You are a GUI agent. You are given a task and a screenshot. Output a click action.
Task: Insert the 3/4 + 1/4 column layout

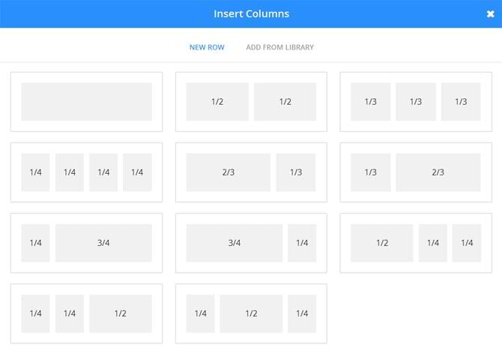pos(251,243)
